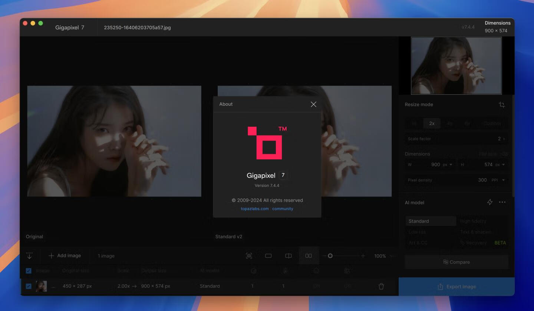534x311 pixels.
Task: Select the High fidelity AI model
Action: coord(482,221)
